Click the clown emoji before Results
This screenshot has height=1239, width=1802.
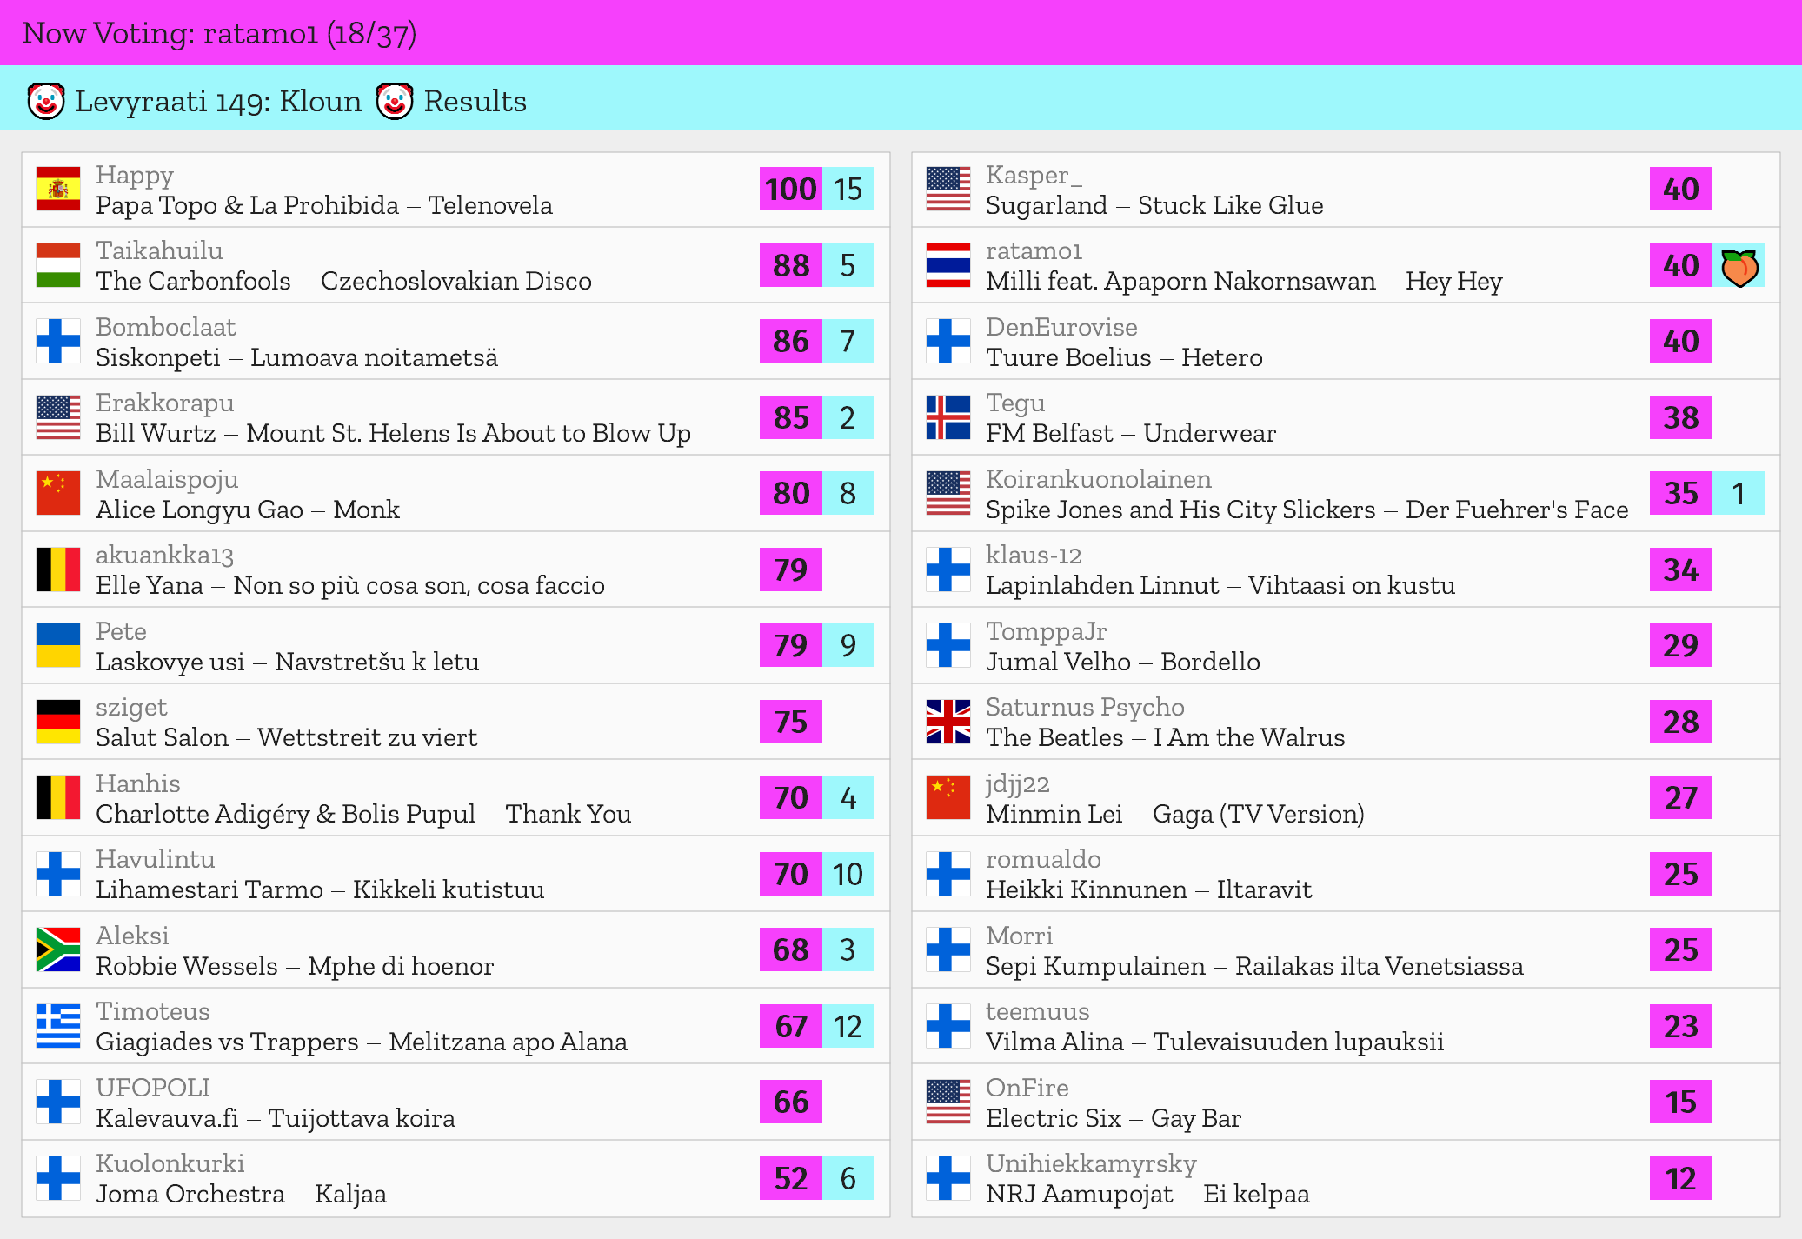pos(395,102)
